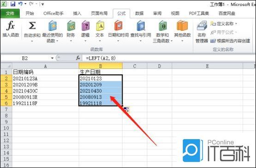
Task: Open the 文件 tab
Action: point(10,13)
